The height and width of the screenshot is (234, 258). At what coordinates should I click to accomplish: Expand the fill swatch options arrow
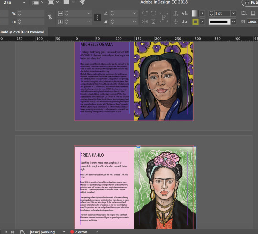[x=202, y=13]
